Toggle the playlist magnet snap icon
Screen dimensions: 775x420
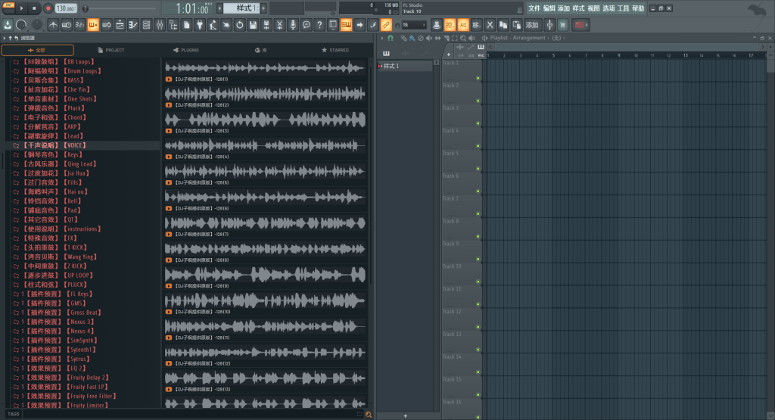[391, 38]
